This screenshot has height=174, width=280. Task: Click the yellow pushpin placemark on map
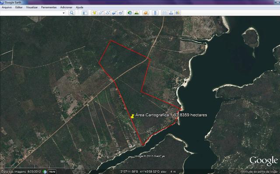point(133,116)
